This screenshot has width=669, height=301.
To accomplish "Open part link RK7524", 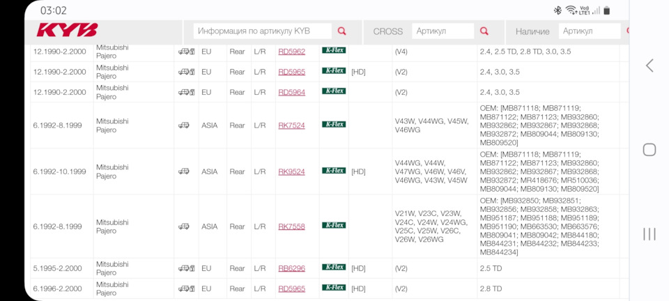I will coord(291,125).
